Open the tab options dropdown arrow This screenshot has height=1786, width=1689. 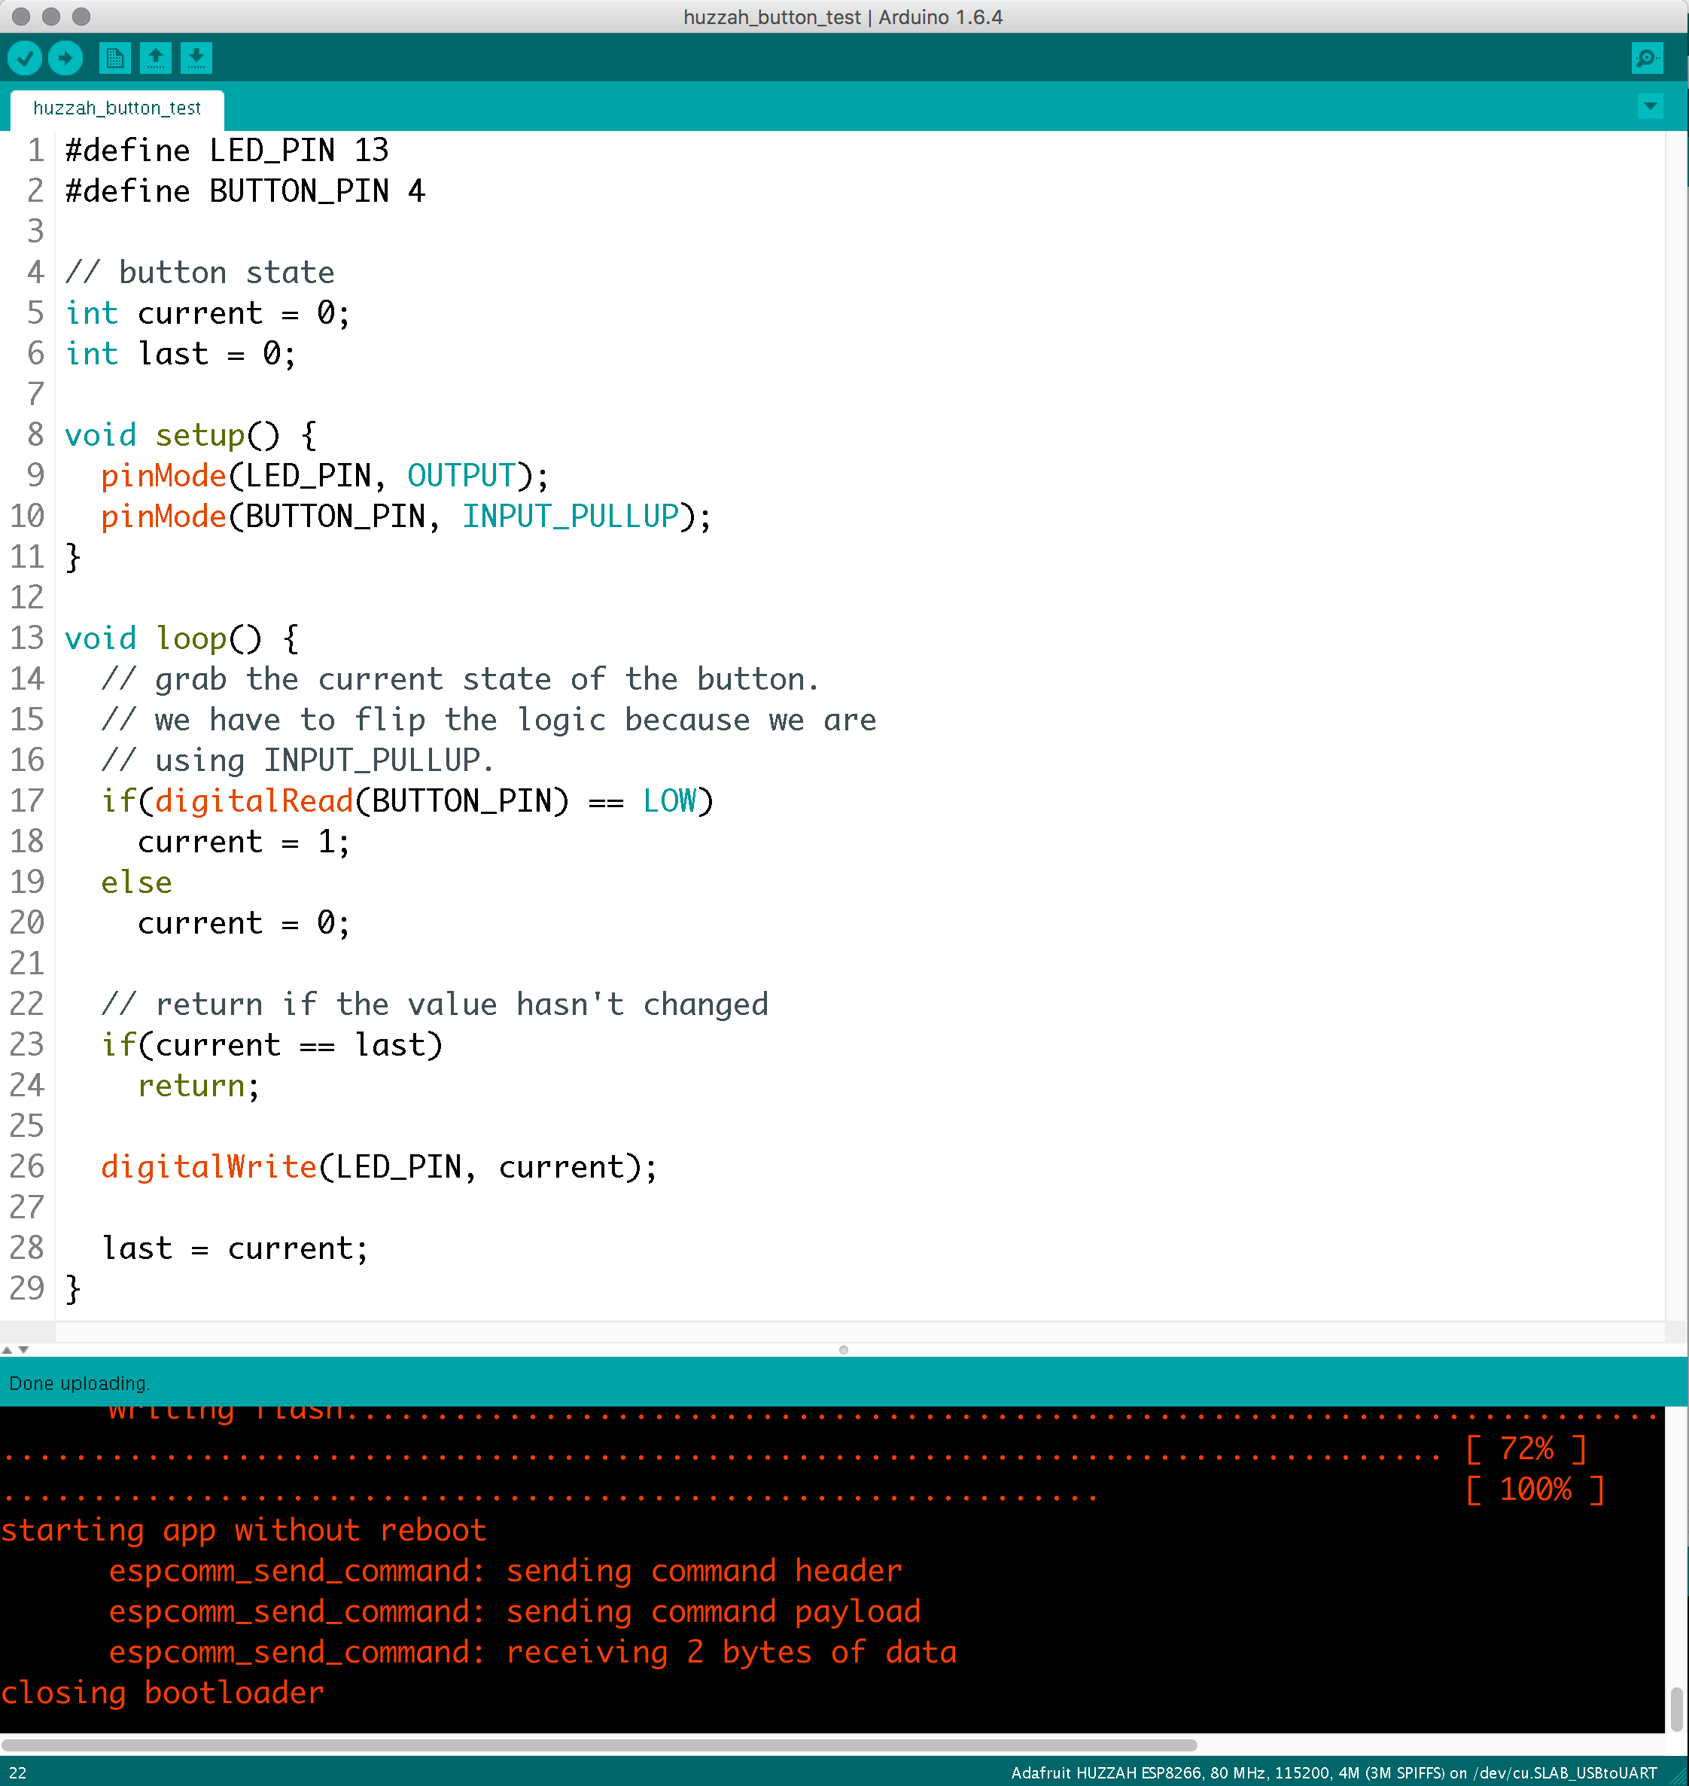(x=1649, y=106)
